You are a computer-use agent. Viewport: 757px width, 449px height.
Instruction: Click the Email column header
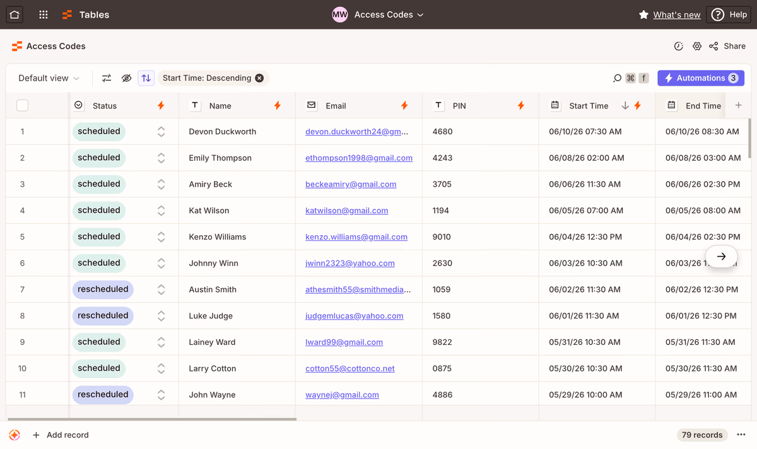pyautogui.click(x=359, y=106)
